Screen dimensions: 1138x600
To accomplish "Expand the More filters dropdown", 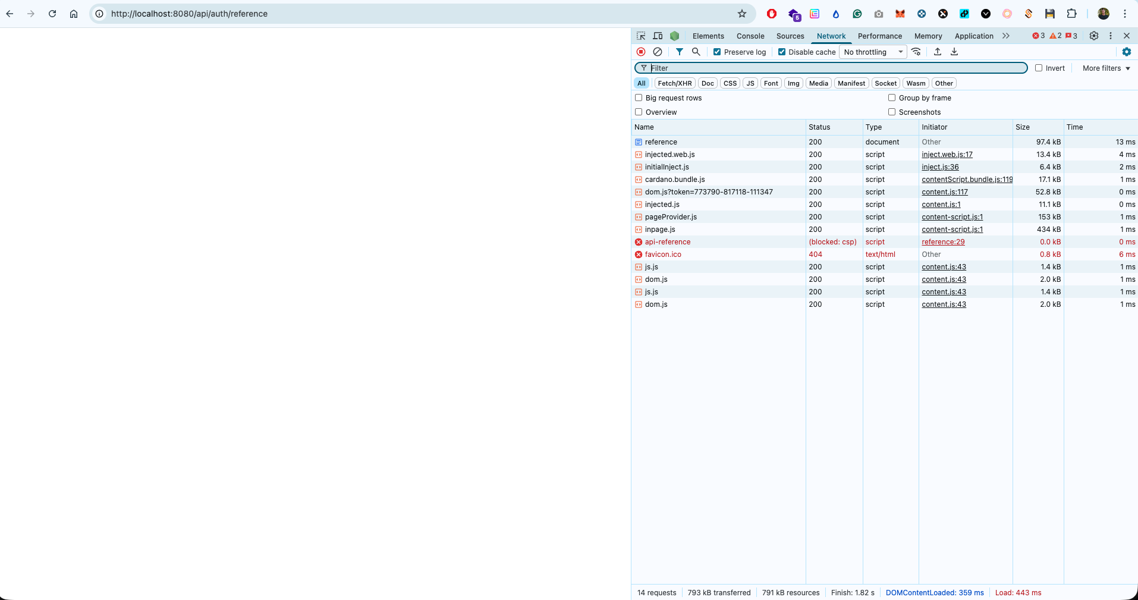I will pos(1106,68).
